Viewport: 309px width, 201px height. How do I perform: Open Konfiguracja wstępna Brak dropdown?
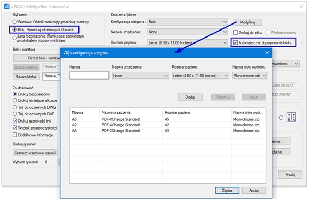click(187, 22)
